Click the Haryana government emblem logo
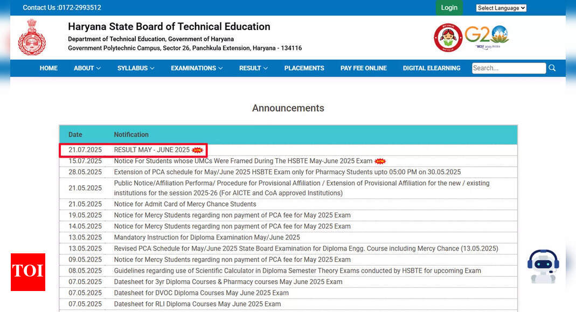 [x=32, y=38]
